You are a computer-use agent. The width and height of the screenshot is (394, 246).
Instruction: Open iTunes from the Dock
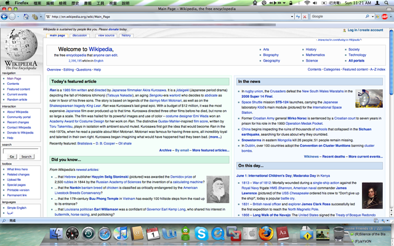coord(121,234)
